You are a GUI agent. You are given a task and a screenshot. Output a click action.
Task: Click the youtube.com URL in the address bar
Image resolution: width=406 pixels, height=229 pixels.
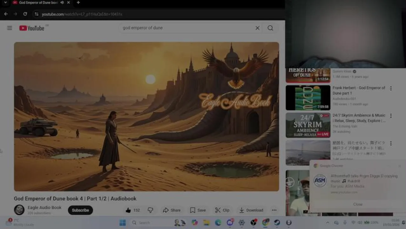(x=82, y=14)
